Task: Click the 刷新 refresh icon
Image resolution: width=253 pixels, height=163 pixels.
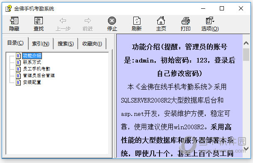Action: click(137, 21)
